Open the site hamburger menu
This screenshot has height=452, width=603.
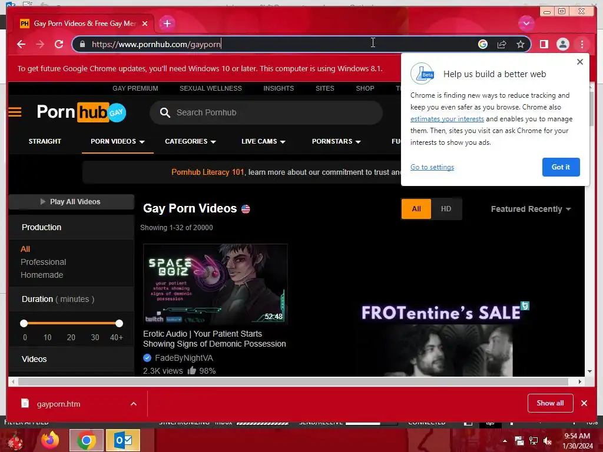tap(15, 112)
